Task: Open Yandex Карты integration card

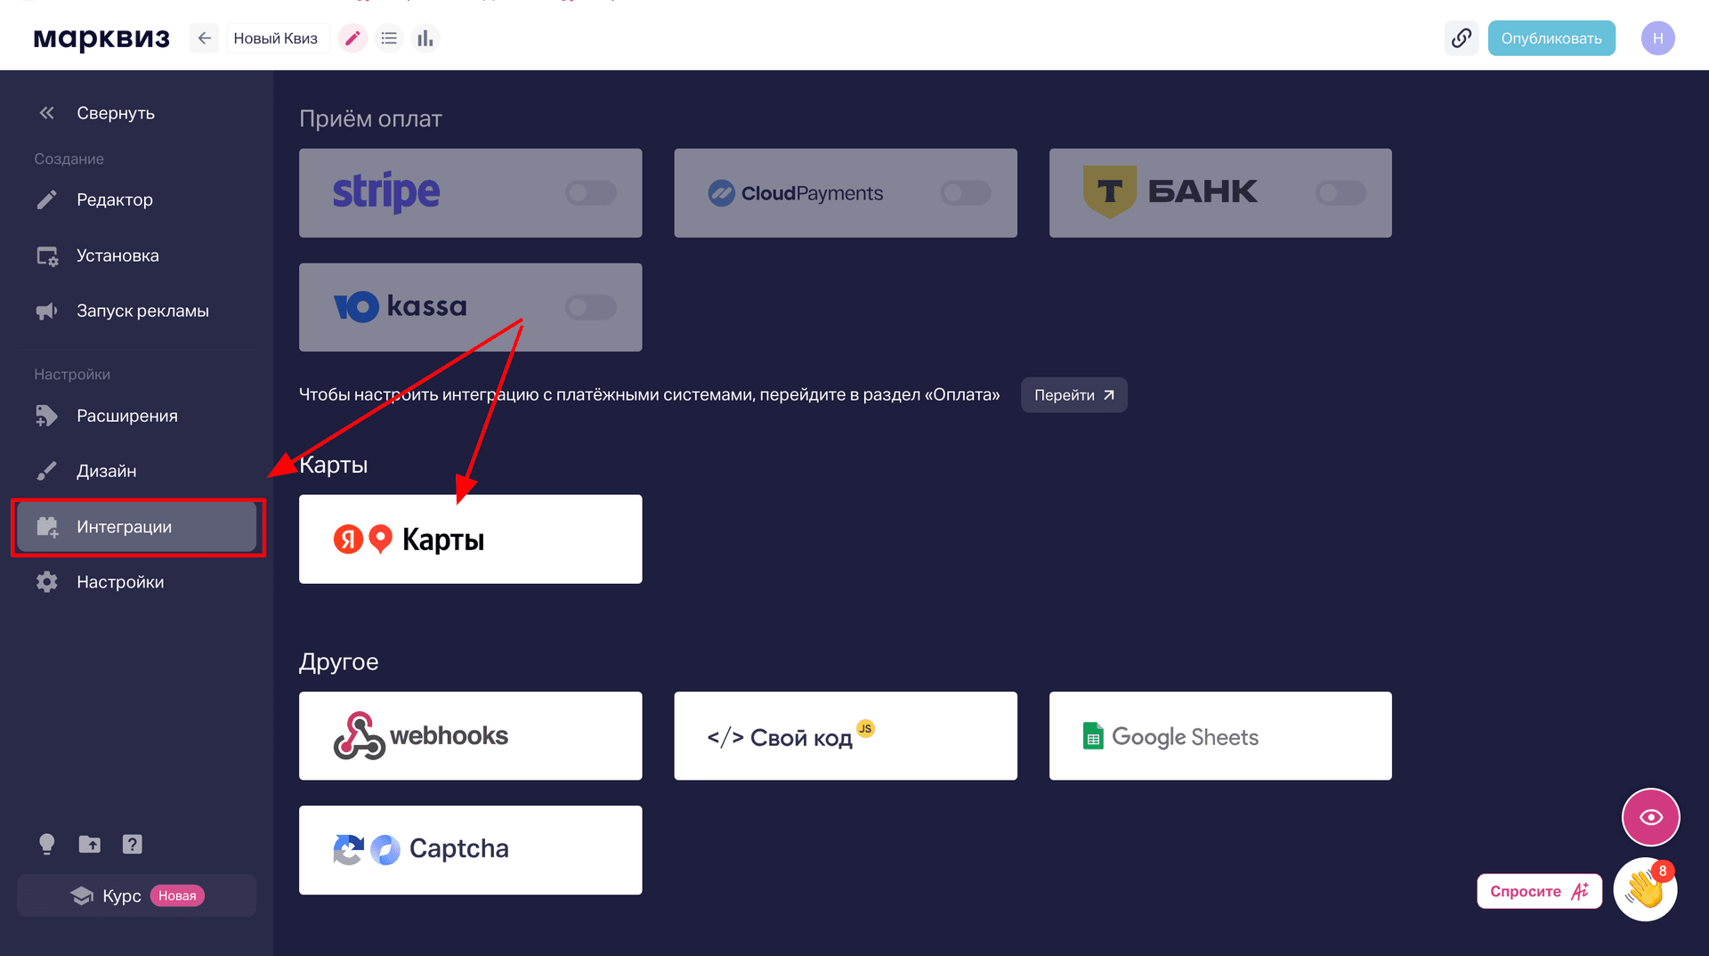Action: 470,539
